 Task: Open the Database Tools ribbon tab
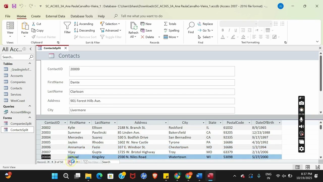pyautogui.click(x=82, y=16)
